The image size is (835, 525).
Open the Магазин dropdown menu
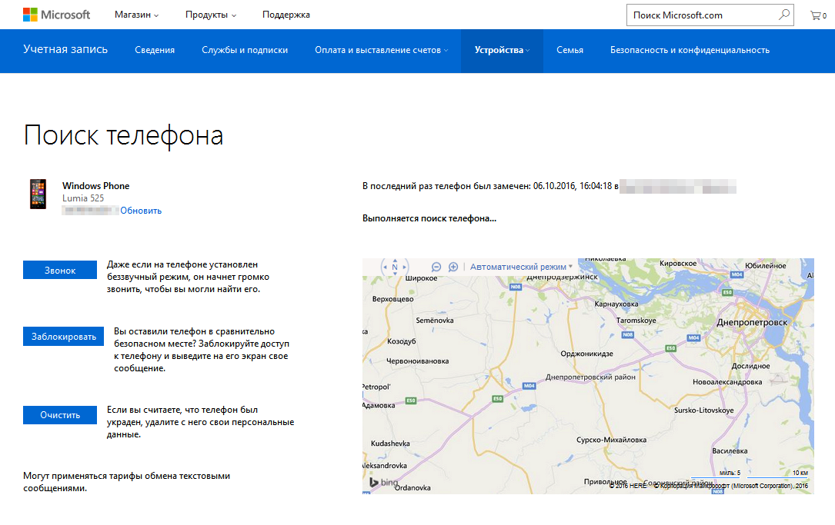pos(136,15)
